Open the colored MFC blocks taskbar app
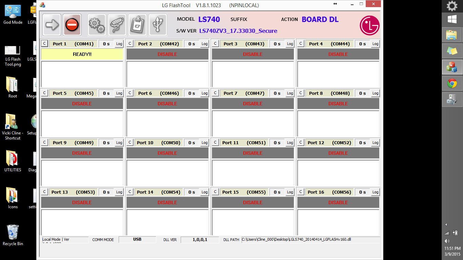463x260 pixels. pyautogui.click(x=452, y=67)
